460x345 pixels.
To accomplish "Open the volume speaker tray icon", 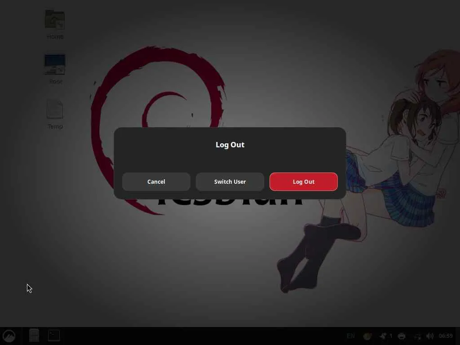I will [430, 336].
